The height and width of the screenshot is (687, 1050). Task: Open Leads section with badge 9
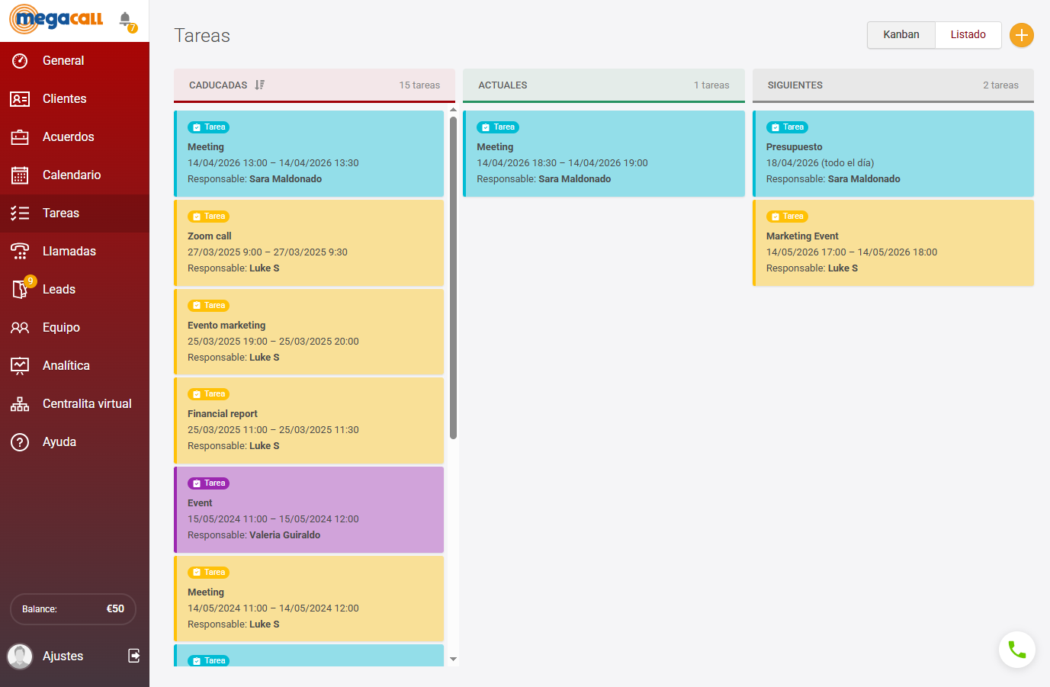coord(20,289)
